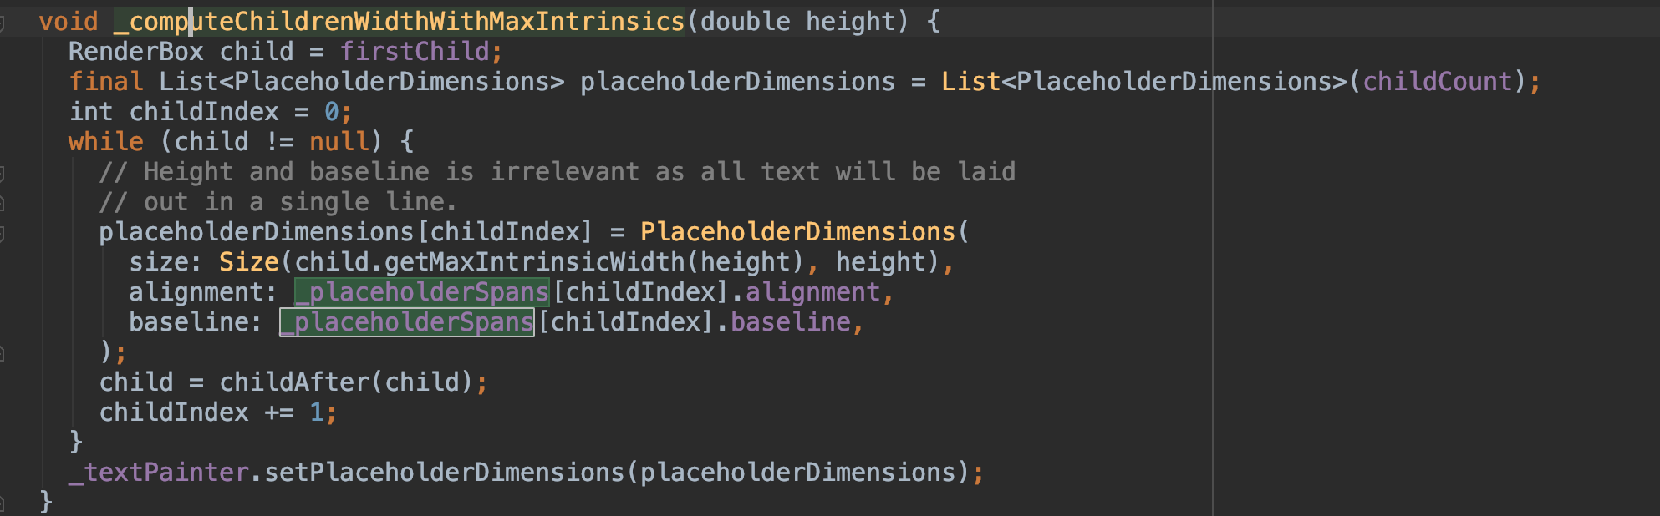Click the PlaceholderDimensions constructor after equals sign
This screenshot has width=1660, height=516.
pos(797,232)
